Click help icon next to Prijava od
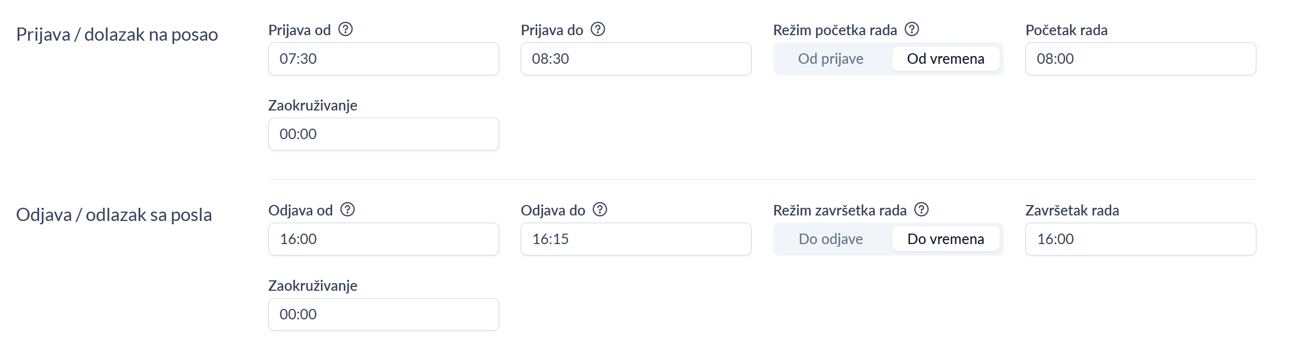 point(345,29)
